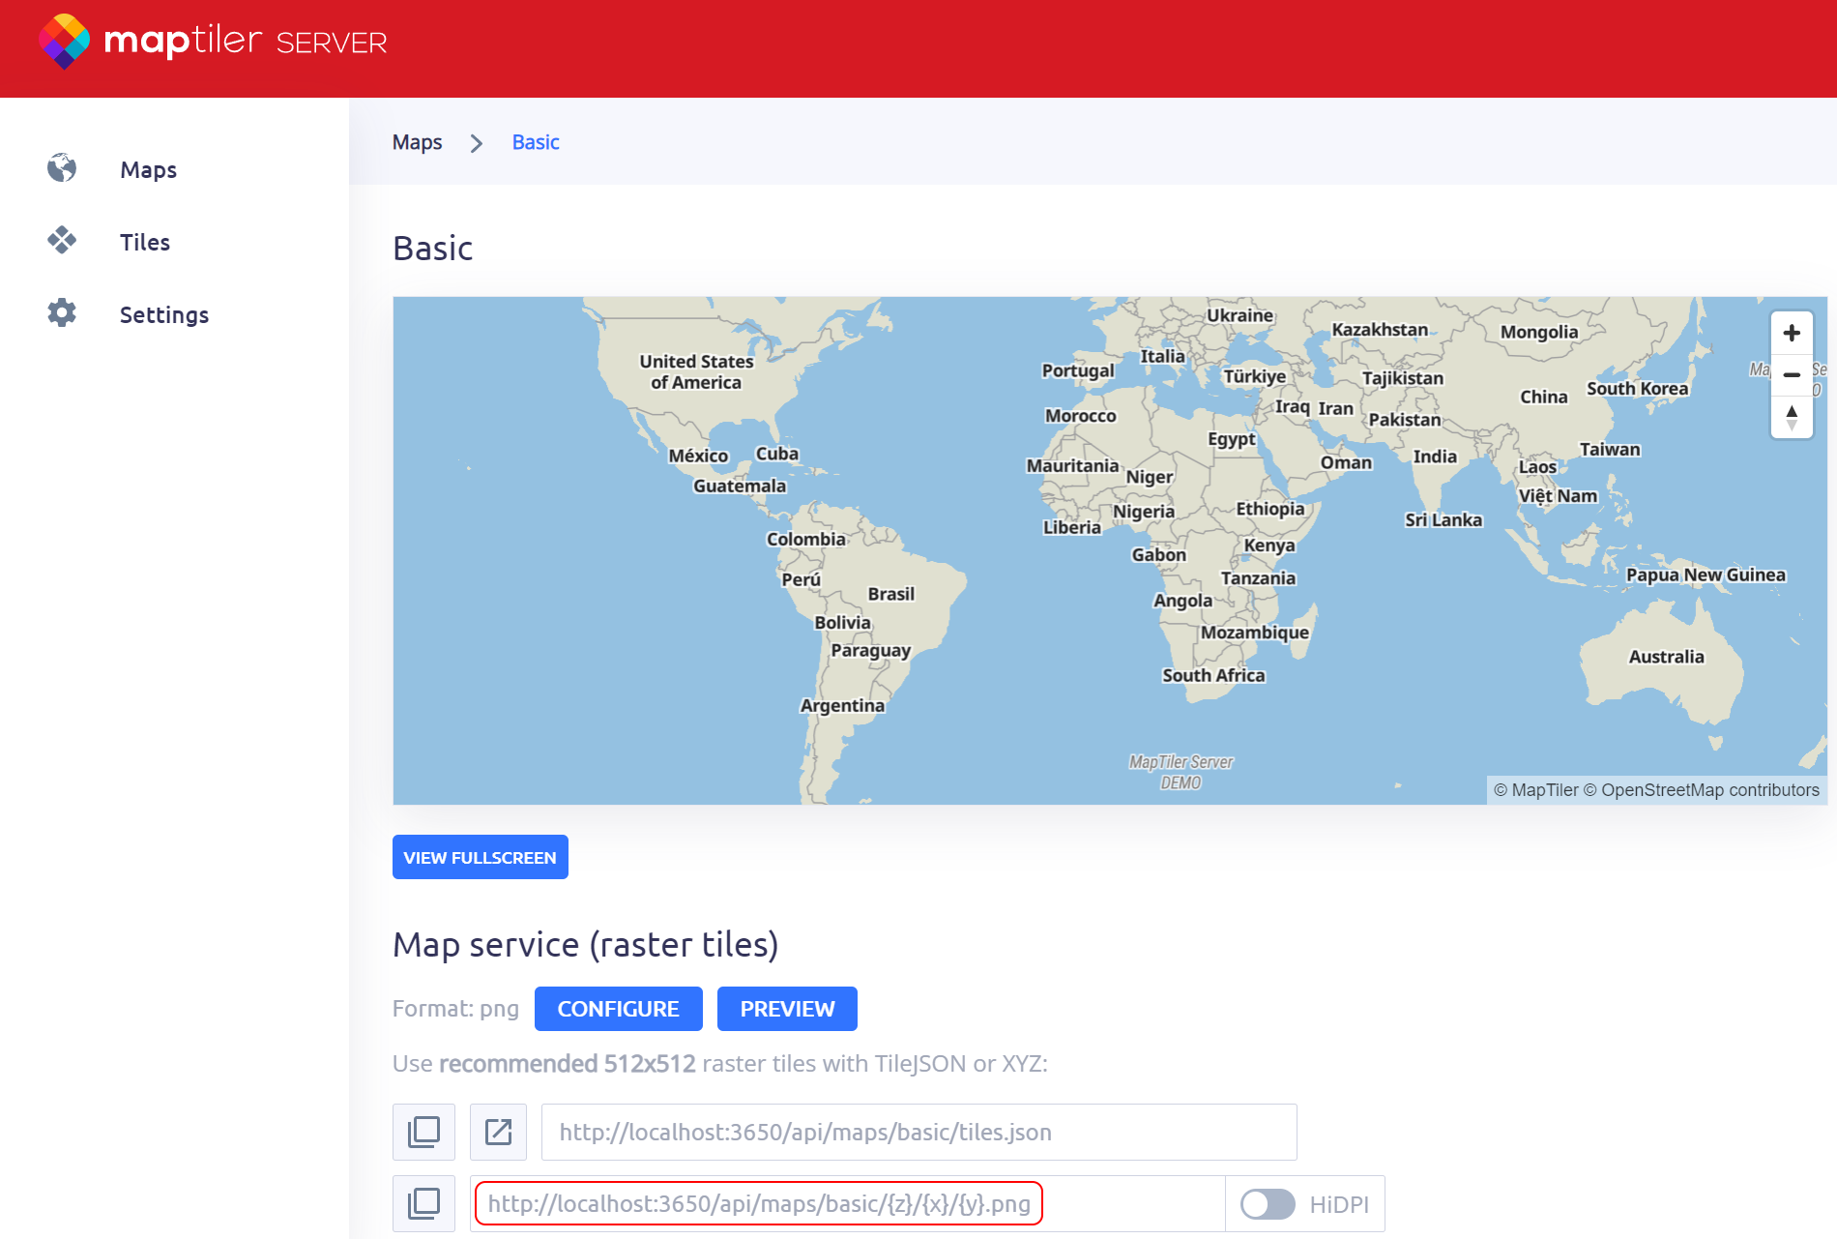Go to Maps breadcrumb link

click(x=417, y=142)
